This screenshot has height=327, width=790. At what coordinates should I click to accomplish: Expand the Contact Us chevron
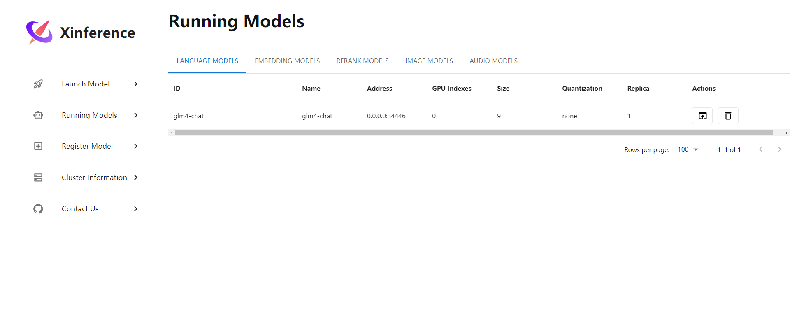tap(136, 209)
